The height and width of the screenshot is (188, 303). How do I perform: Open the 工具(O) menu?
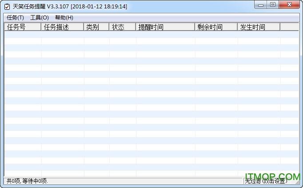40,18
